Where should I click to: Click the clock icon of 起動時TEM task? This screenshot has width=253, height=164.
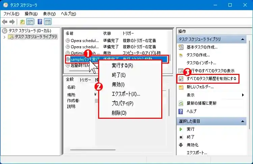click(67, 65)
